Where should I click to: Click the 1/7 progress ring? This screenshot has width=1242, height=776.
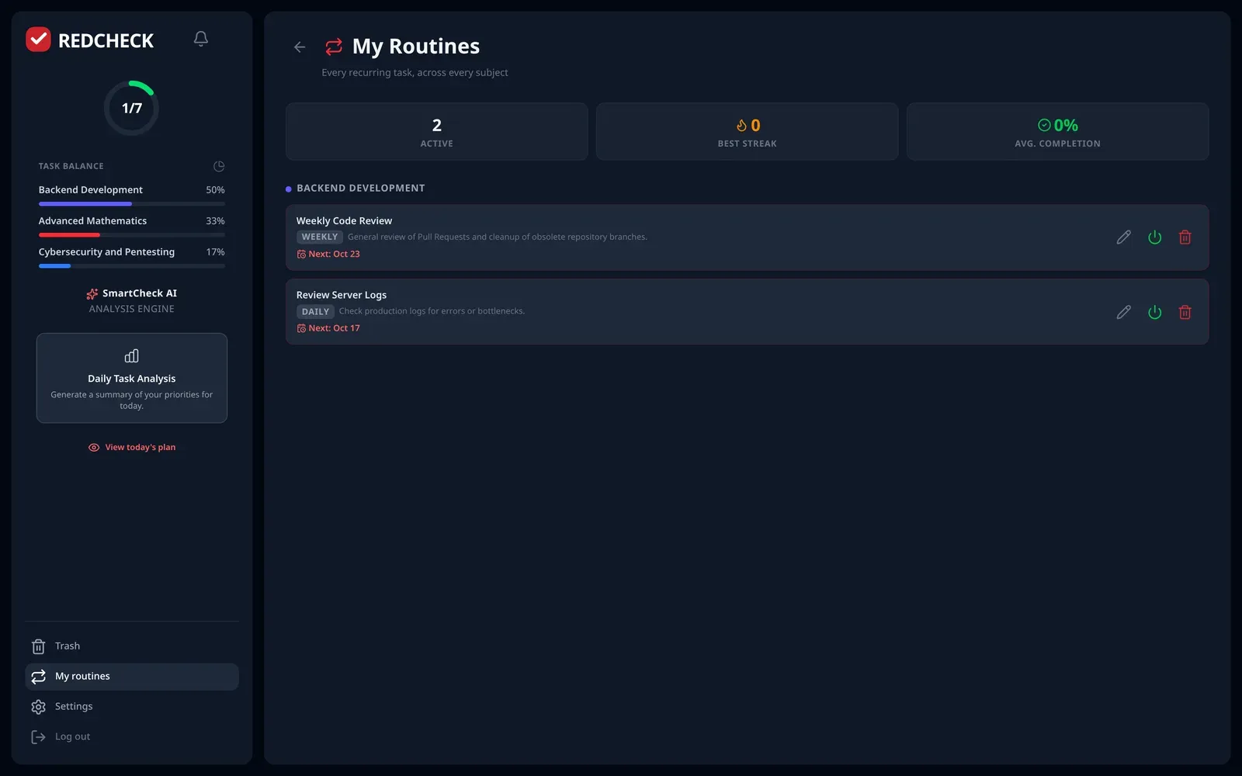pos(132,108)
